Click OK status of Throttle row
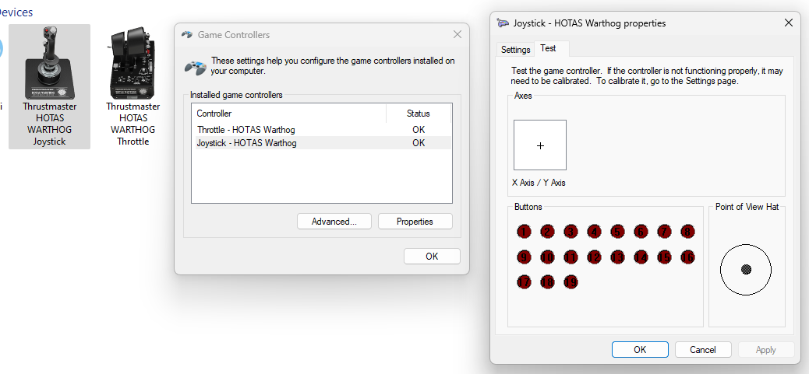Viewport: 809px width, 374px height. 419,130
